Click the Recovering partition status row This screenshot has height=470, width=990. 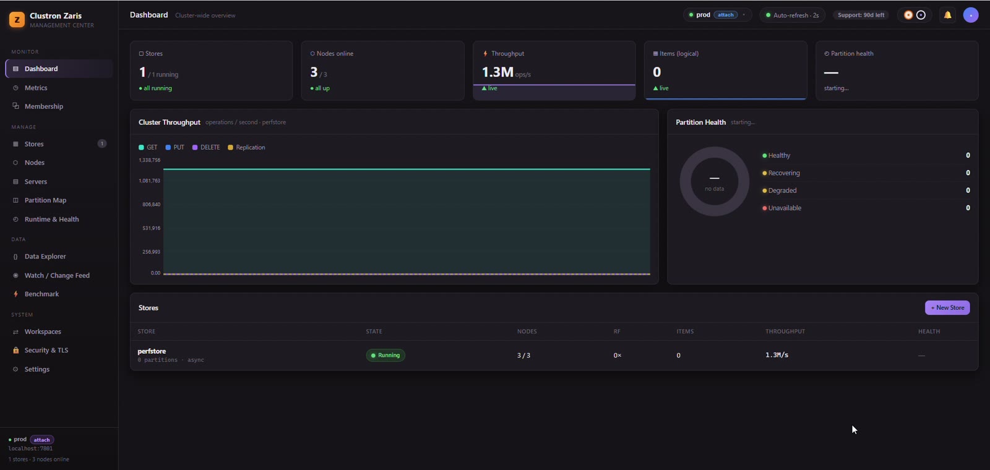866,173
